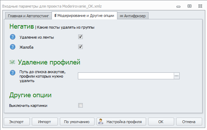Click Какие посты удалять из группы text
This screenshot has height=130, width=207.
coord(66,27)
